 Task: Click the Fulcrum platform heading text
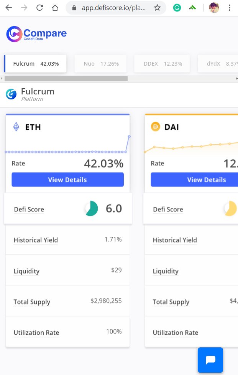tap(38, 92)
